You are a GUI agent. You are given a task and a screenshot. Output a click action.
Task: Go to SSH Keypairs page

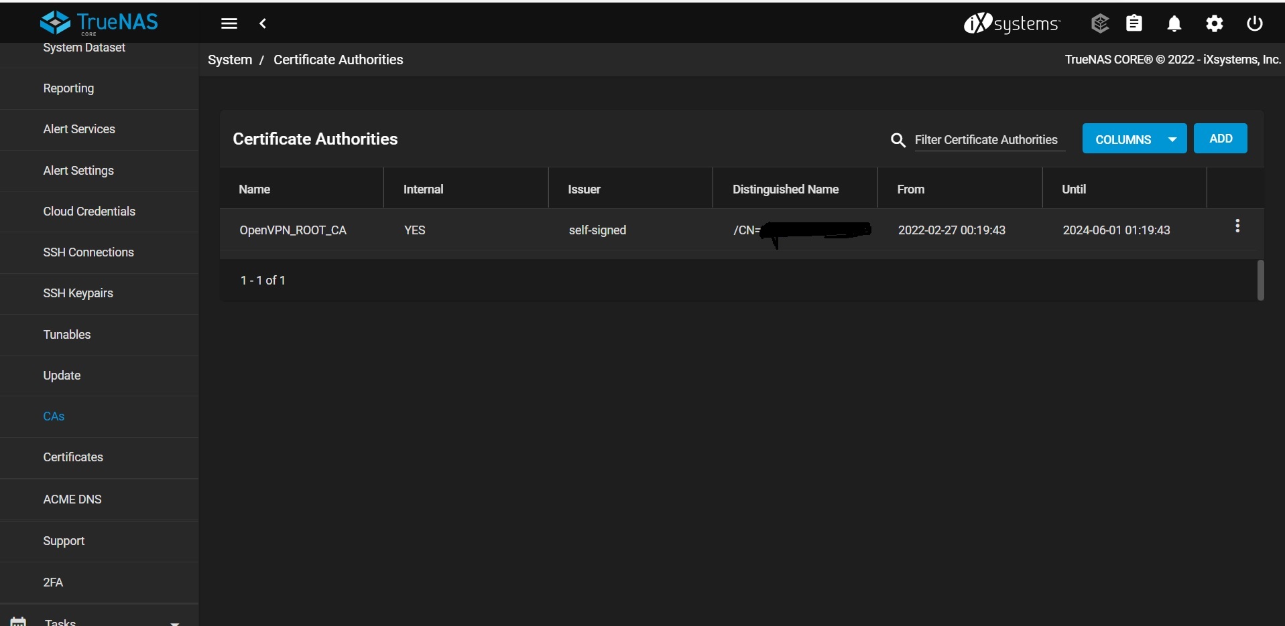pyautogui.click(x=78, y=293)
